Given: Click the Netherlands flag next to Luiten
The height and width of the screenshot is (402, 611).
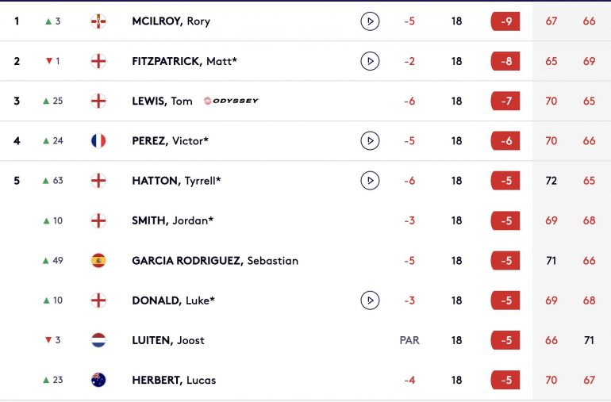Looking at the screenshot, I should [x=98, y=340].
